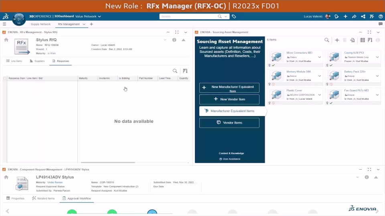Screen dimensions: 385x216
Task: Open Vendor Items button
Action: pos(229,123)
